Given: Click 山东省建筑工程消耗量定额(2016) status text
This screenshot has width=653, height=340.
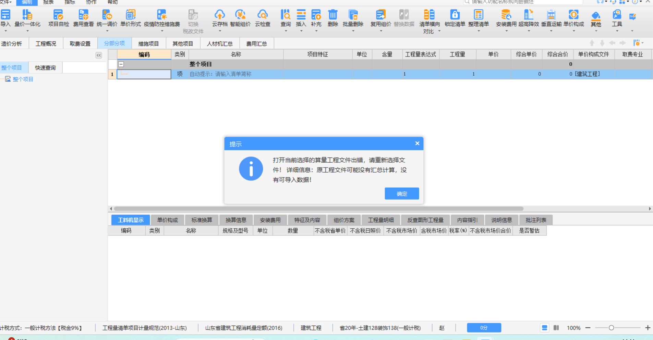Looking at the screenshot, I should point(244,328).
